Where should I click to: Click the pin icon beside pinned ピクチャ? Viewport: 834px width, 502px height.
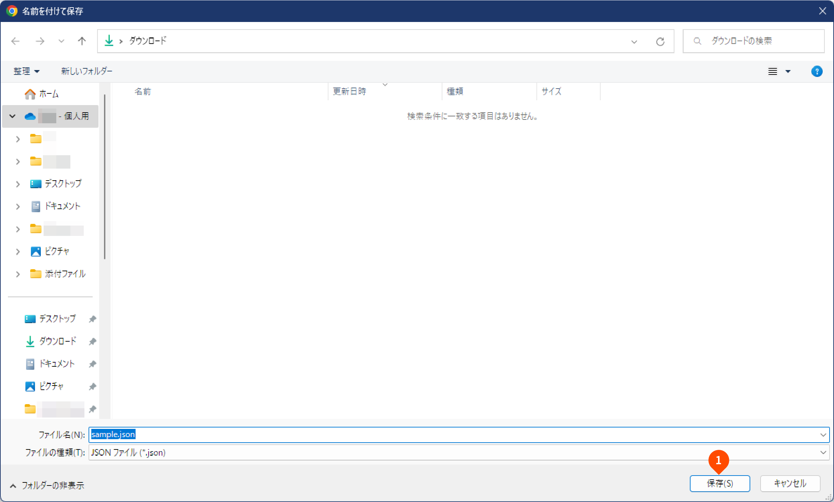click(x=92, y=386)
